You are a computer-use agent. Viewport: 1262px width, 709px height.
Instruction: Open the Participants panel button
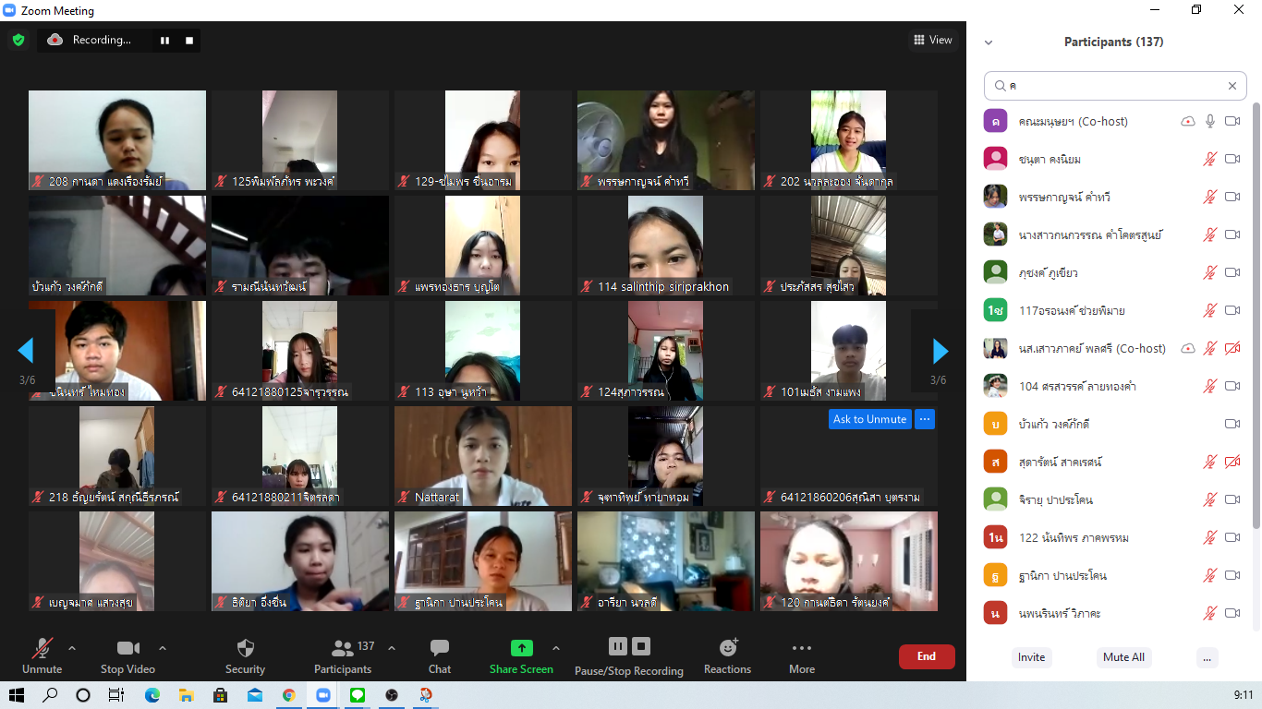[x=343, y=656]
